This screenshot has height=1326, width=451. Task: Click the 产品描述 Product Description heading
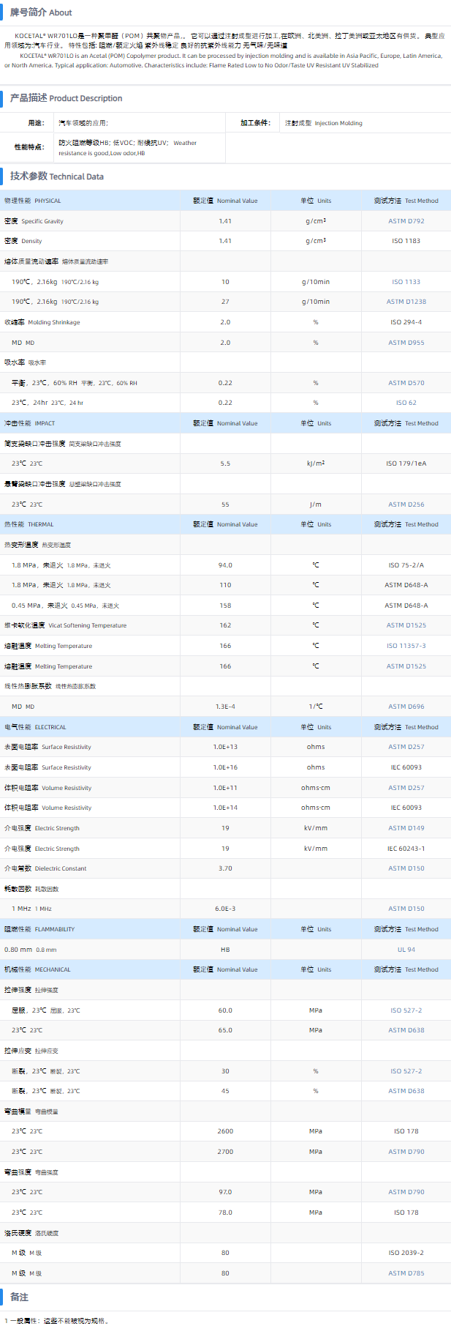point(67,98)
